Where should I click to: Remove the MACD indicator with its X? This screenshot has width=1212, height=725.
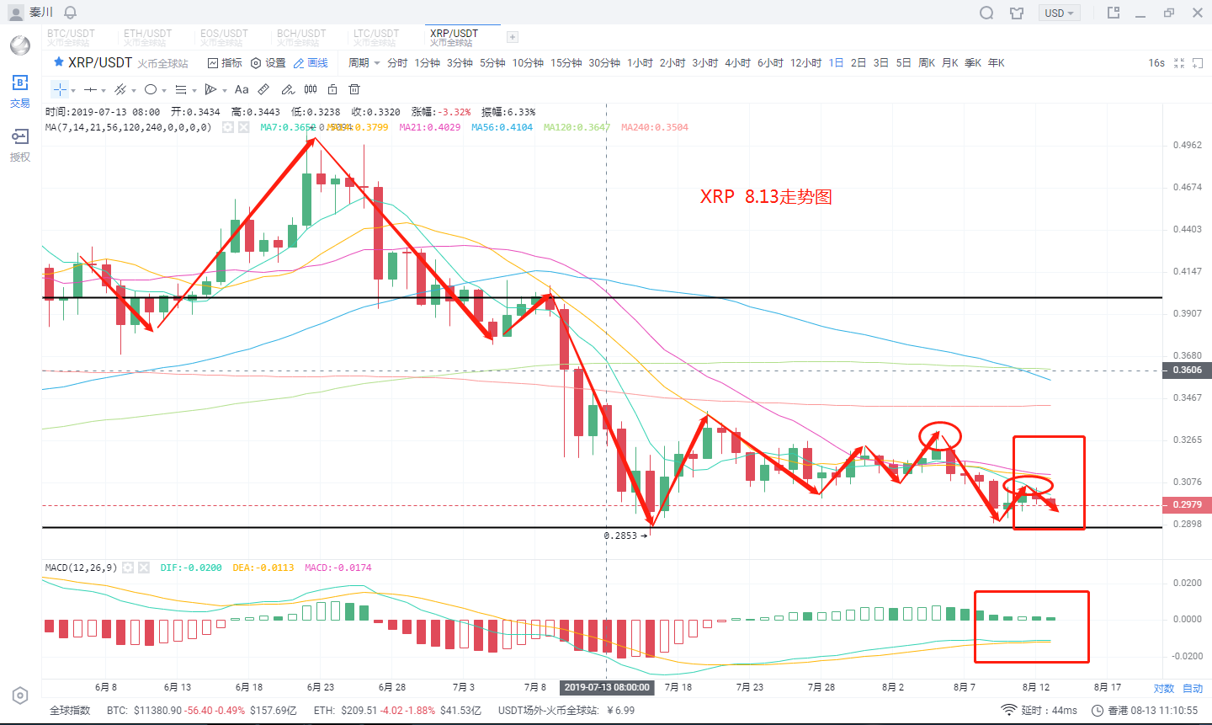(x=144, y=568)
